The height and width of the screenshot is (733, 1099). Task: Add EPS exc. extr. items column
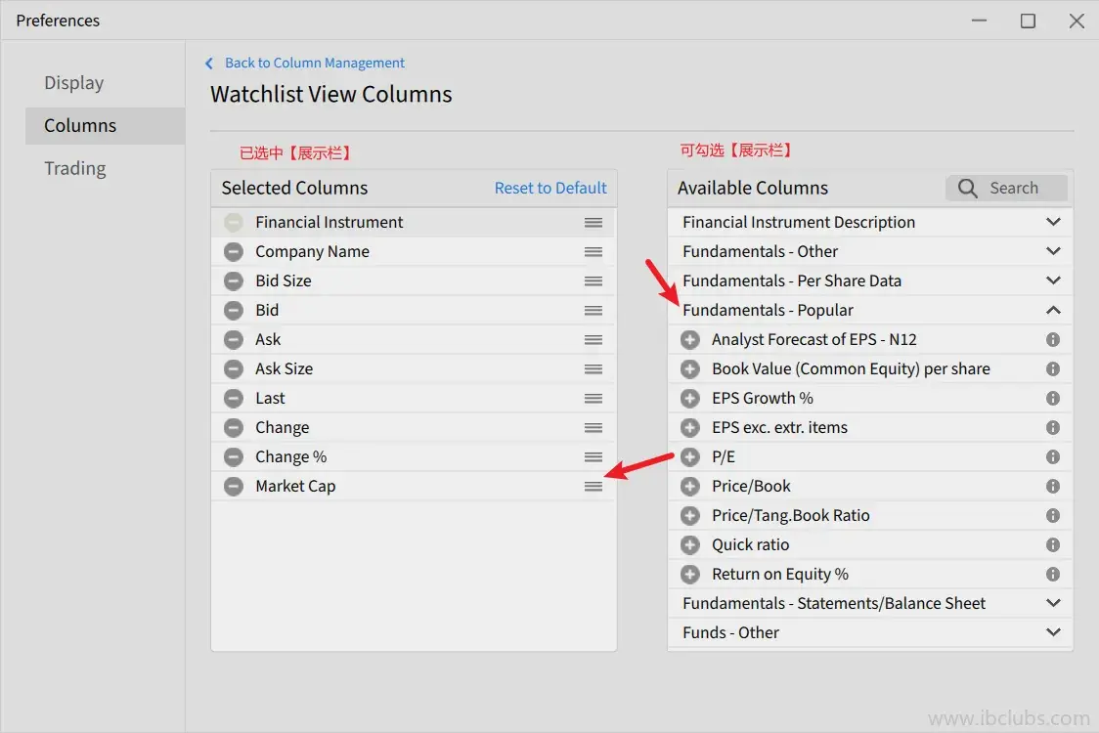tap(690, 427)
